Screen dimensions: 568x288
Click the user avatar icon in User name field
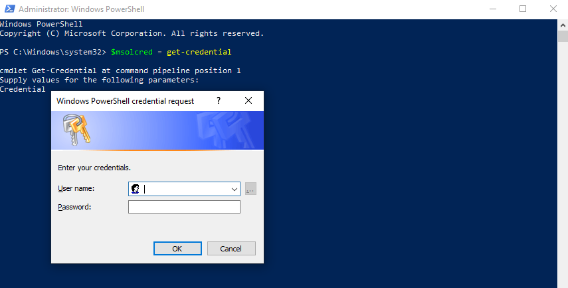coord(136,189)
